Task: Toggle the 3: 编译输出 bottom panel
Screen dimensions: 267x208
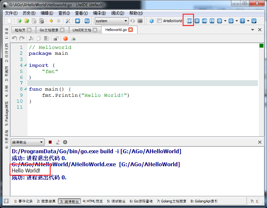Action: pos(69,201)
